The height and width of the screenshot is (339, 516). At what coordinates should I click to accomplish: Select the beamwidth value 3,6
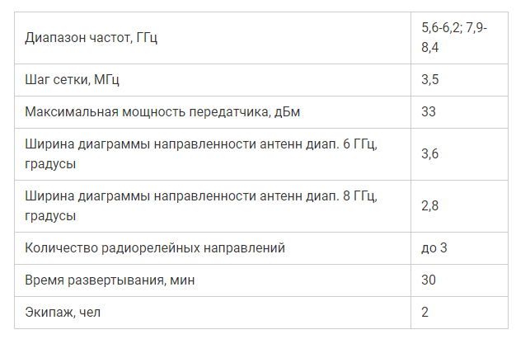(x=429, y=154)
